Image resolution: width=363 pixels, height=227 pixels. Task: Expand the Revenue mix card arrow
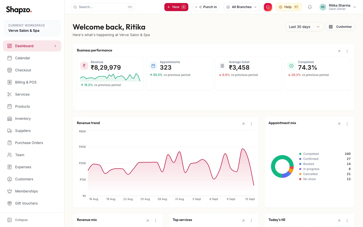(x=147, y=221)
